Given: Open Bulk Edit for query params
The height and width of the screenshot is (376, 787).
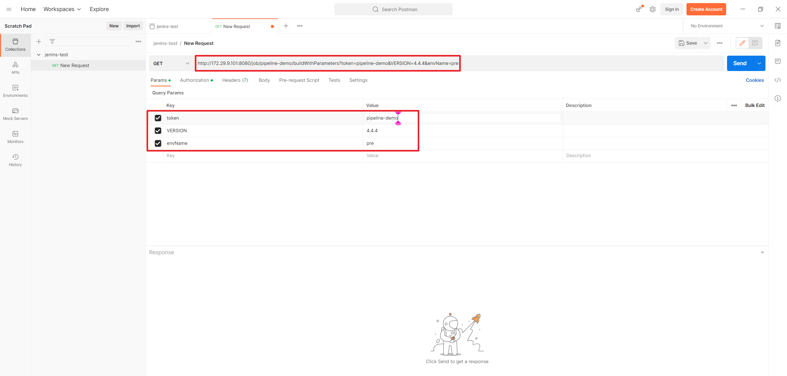Looking at the screenshot, I should (x=755, y=105).
